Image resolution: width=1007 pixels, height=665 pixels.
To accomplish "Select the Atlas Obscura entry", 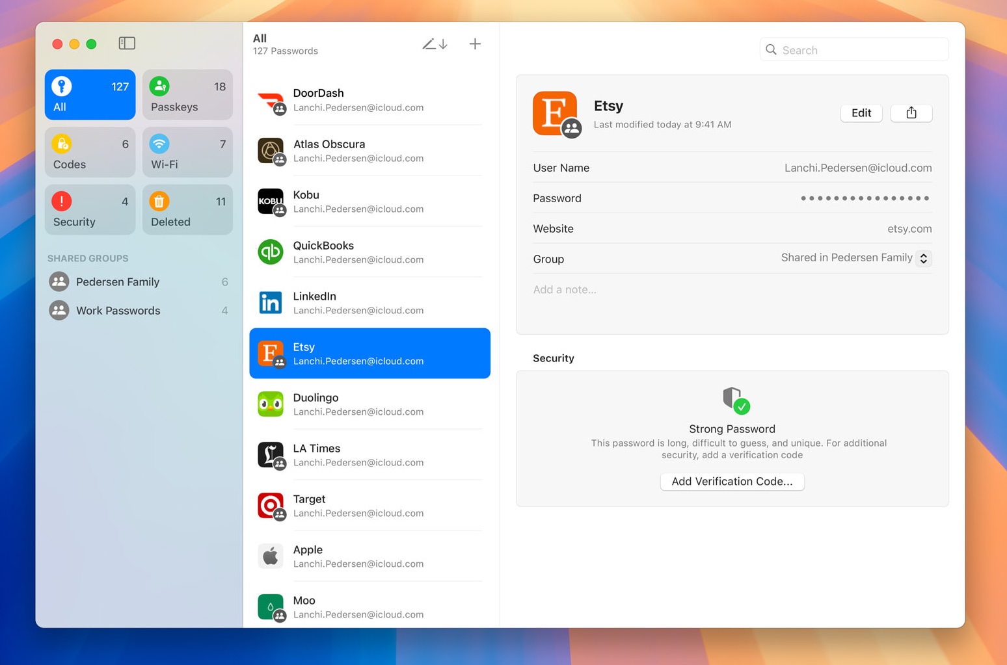I will pos(370,151).
